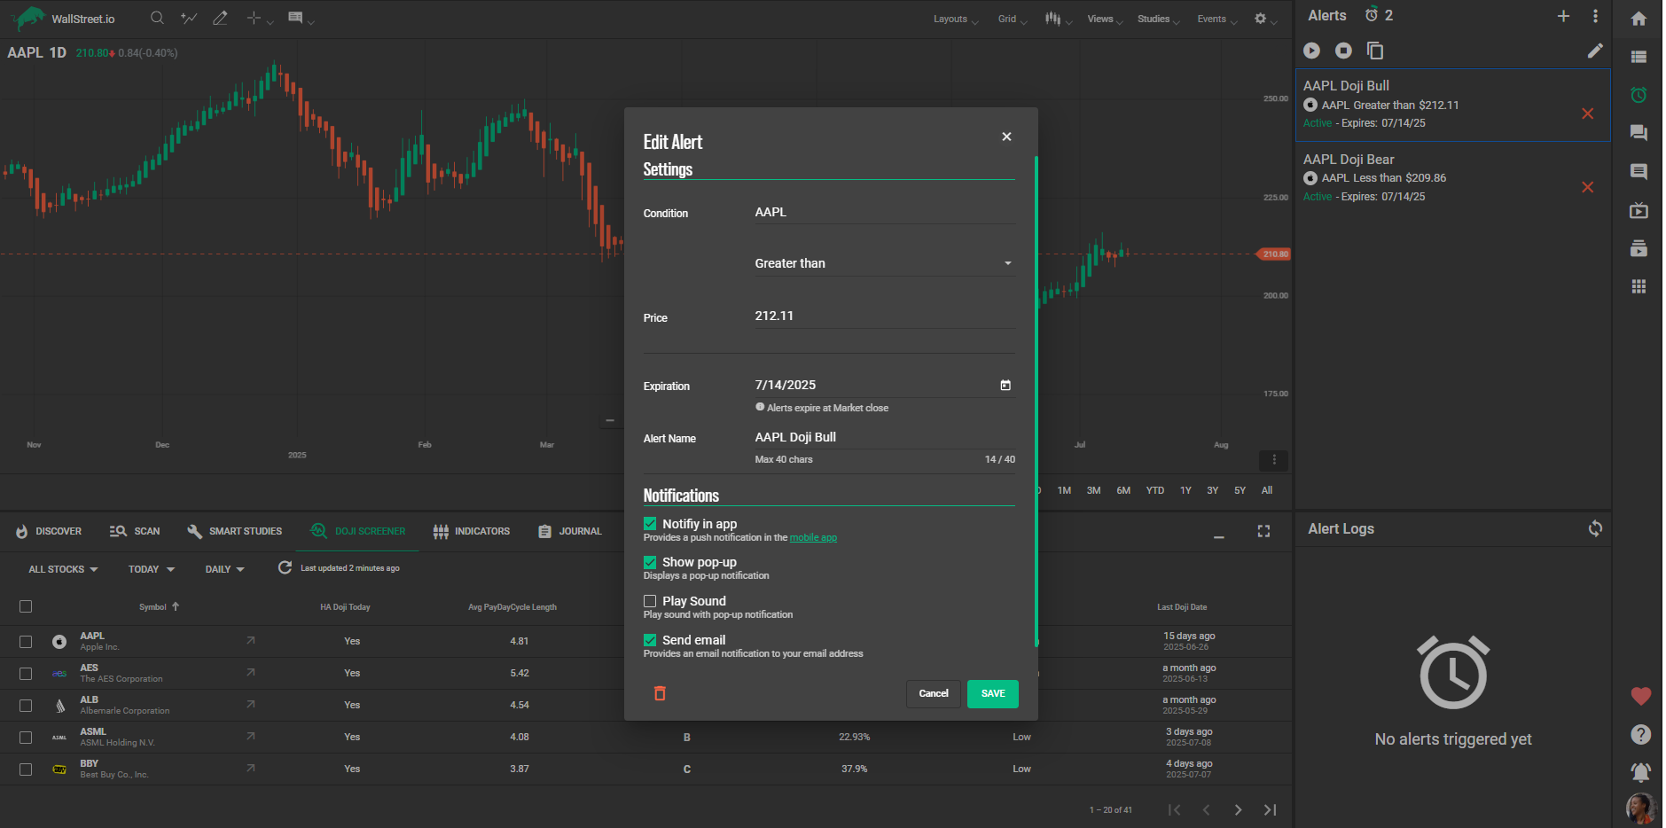
Task: Open the Grid dropdown
Action: click(x=1013, y=19)
